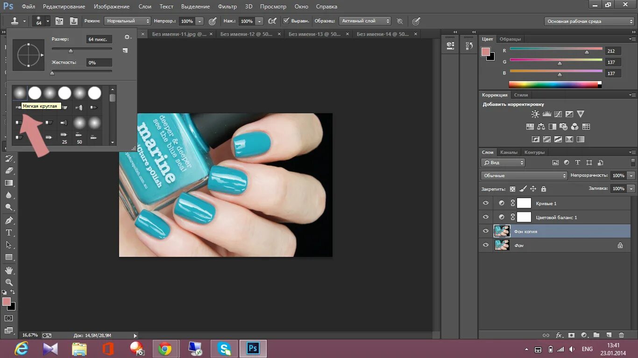Select the Horizontal Type tool

point(8,232)
